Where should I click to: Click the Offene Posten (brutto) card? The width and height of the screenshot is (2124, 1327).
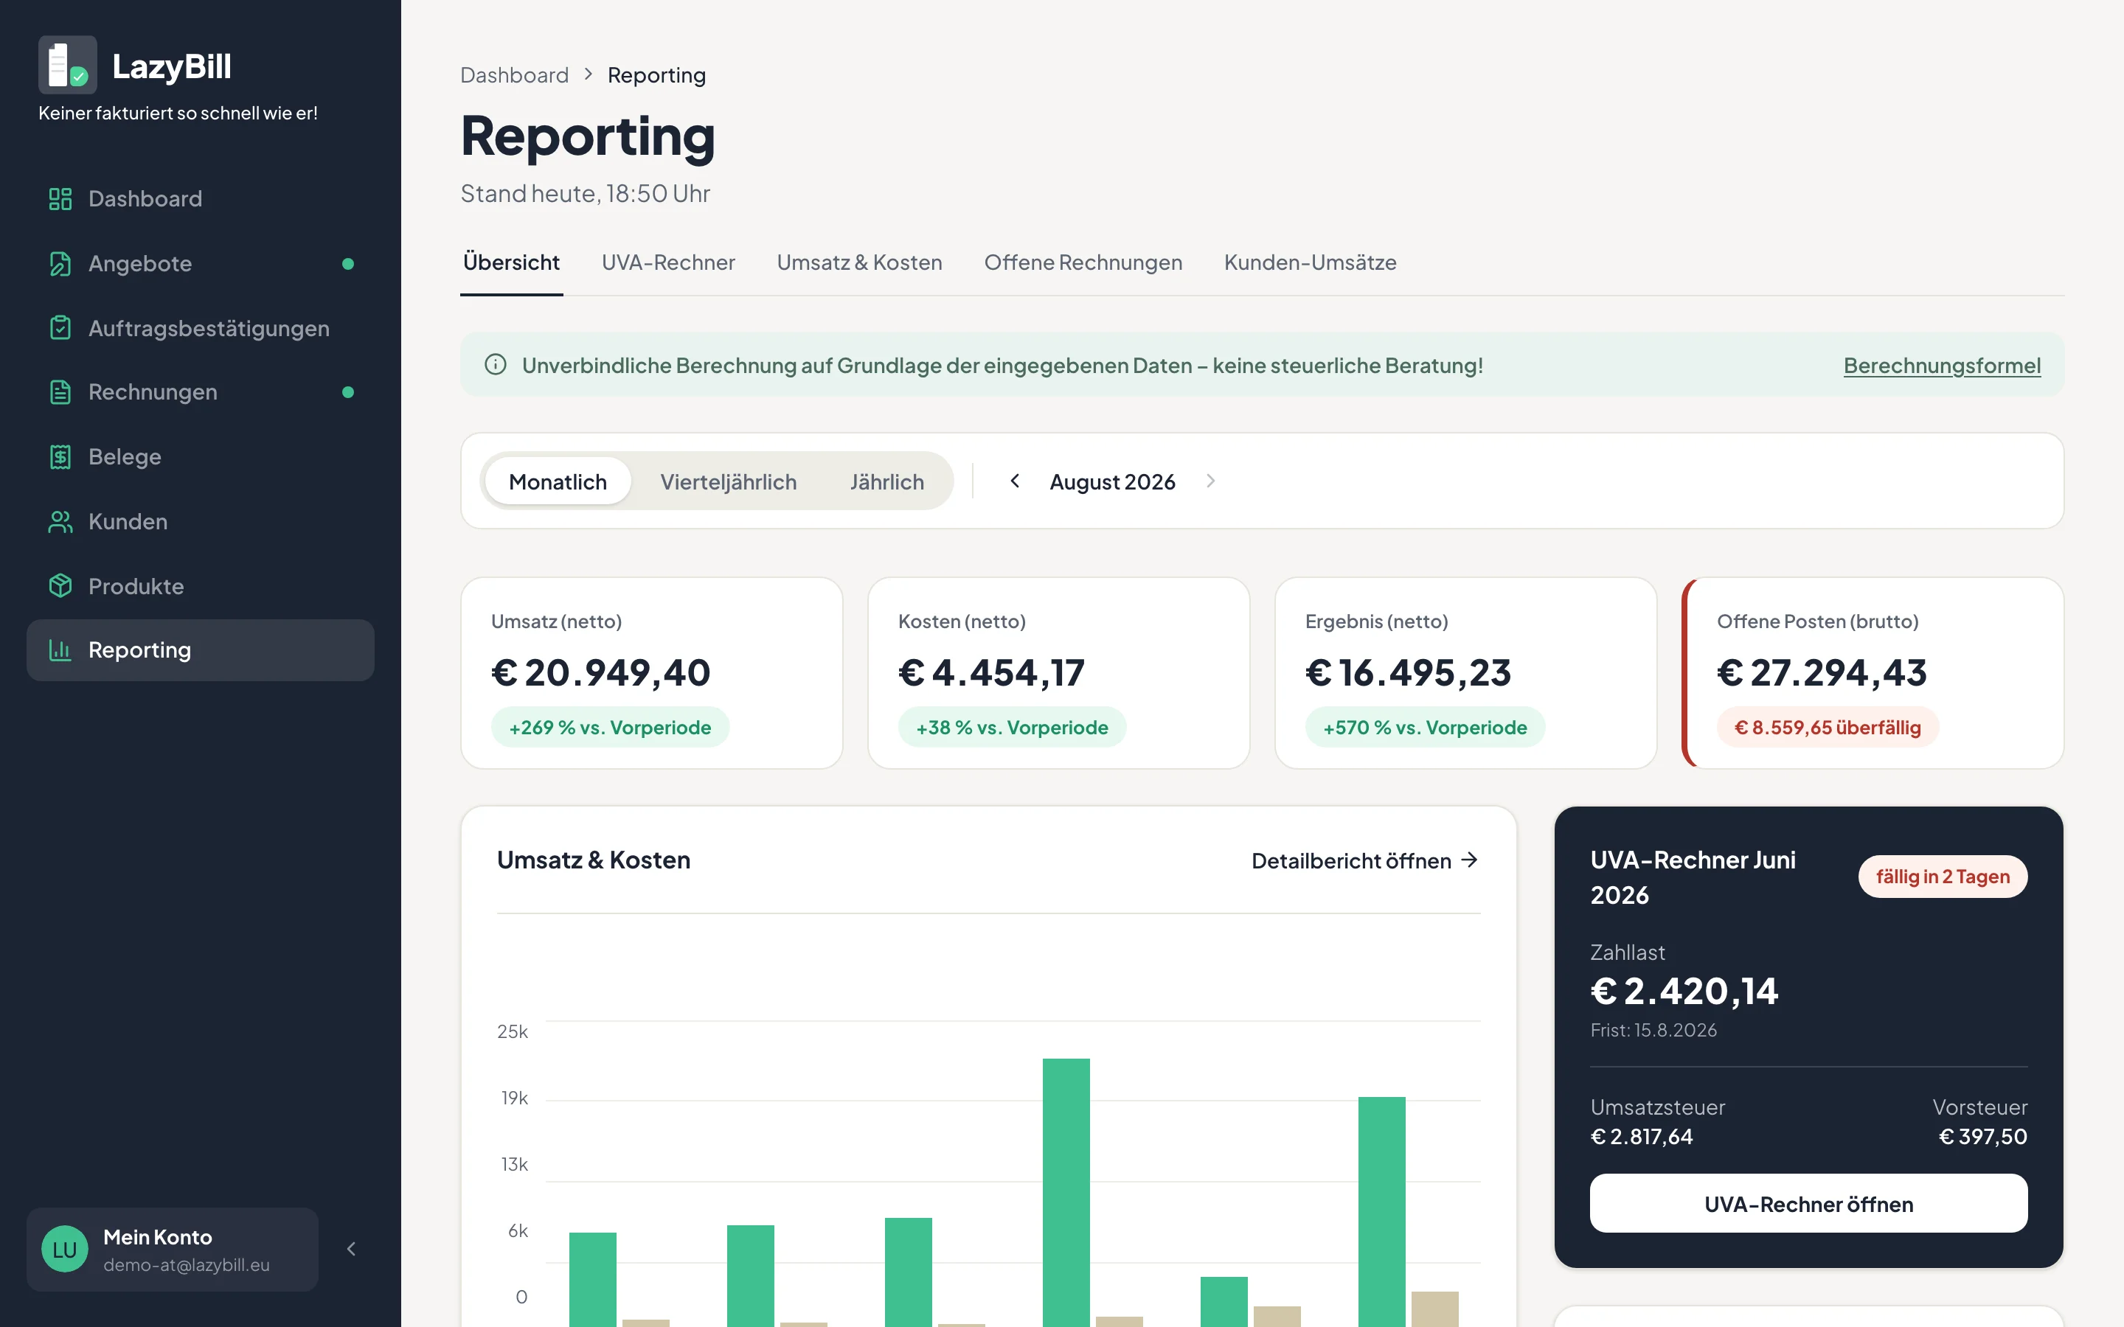[1873, 673]
